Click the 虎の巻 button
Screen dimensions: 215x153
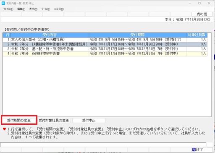click(202, 14)
